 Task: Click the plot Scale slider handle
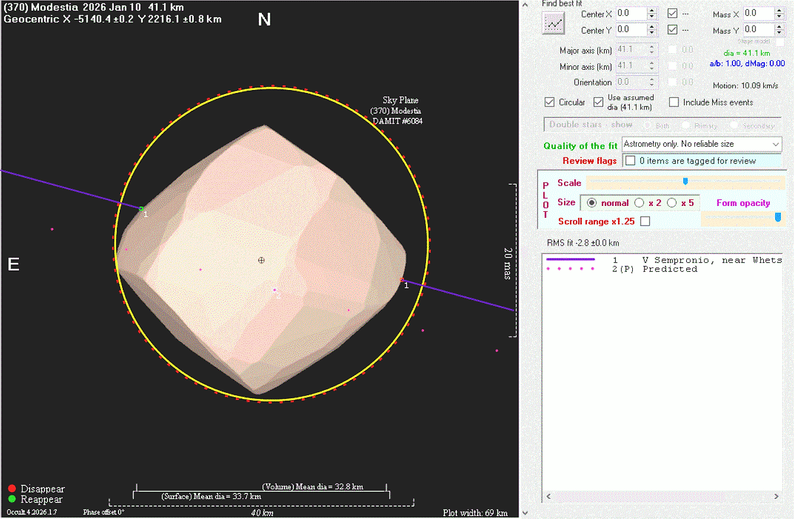(686, 182)
